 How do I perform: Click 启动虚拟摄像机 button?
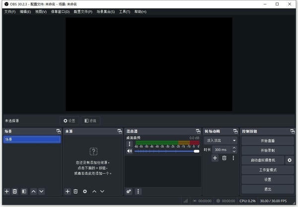[x=263, y=160]
